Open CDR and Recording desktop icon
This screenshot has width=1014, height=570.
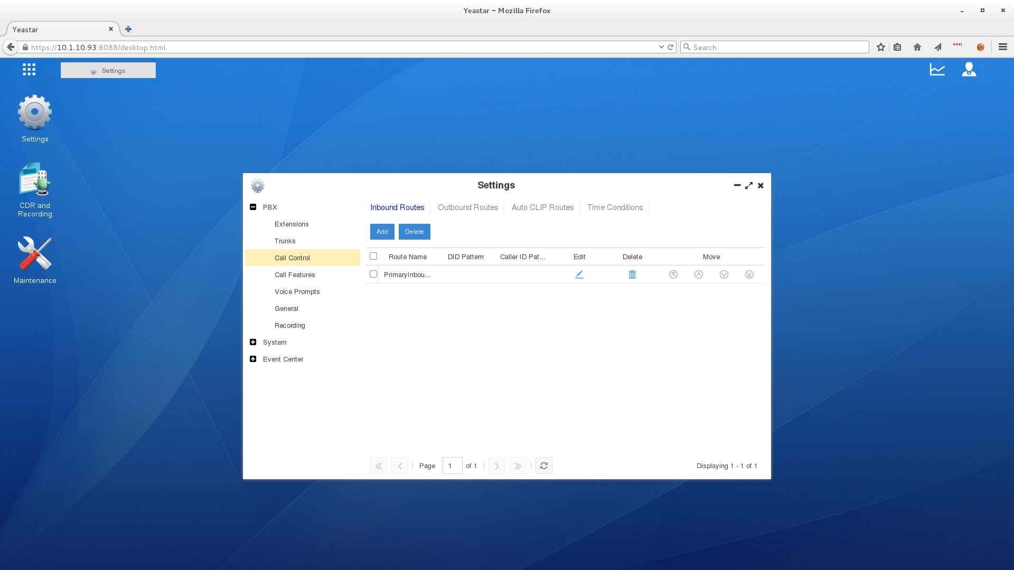[35, 190]
